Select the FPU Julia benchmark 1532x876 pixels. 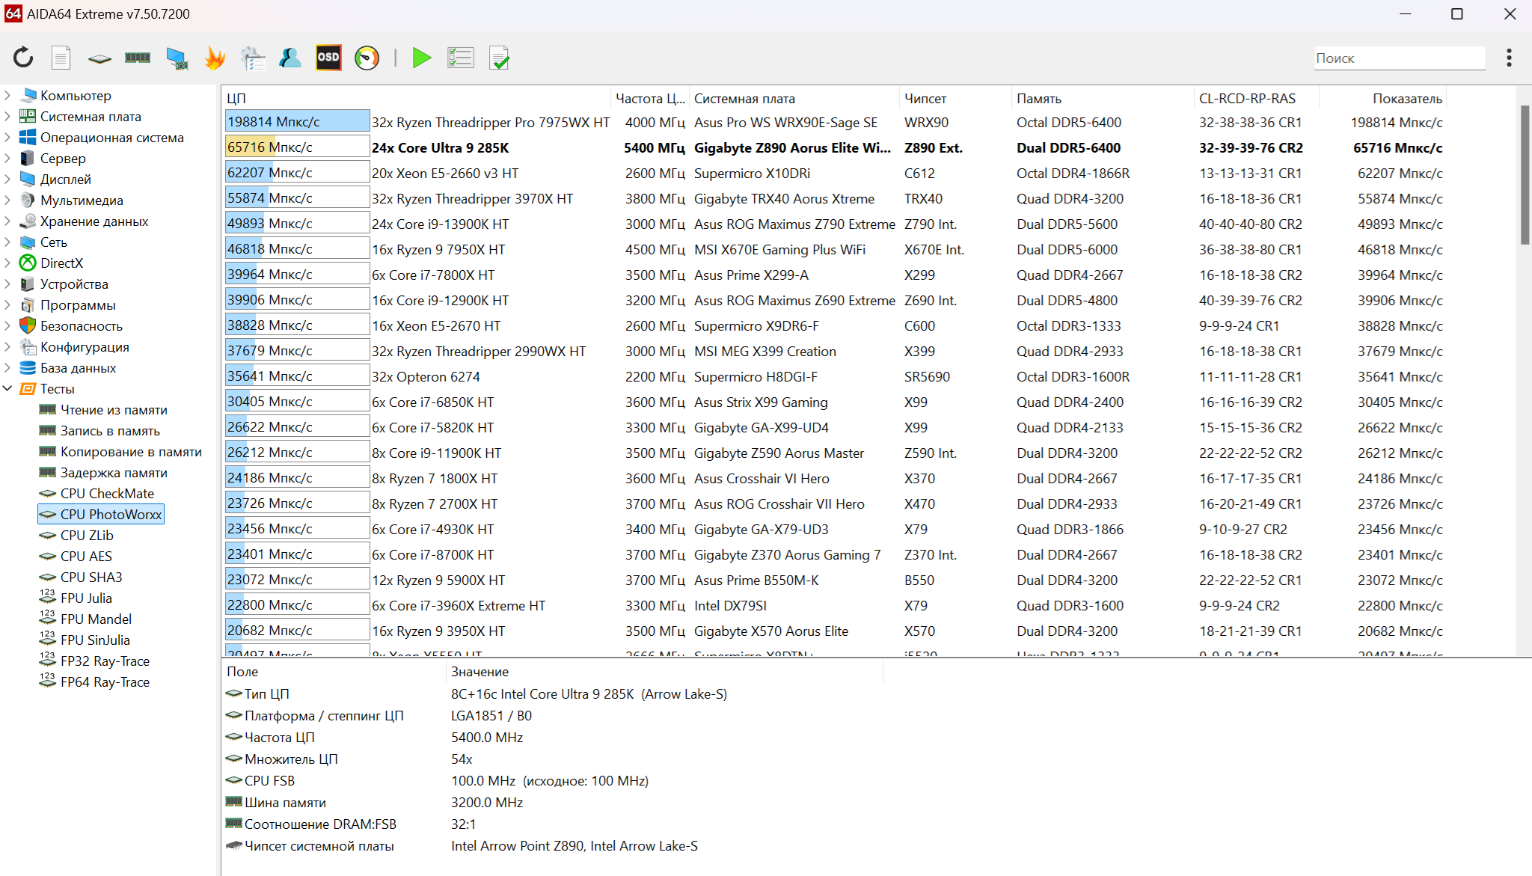(86, 598)
